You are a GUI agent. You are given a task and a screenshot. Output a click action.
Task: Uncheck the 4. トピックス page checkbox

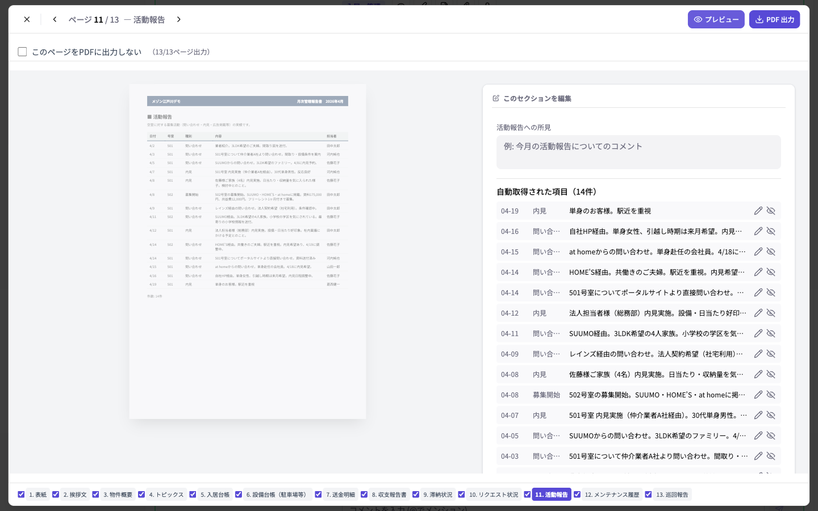(141, 495)
